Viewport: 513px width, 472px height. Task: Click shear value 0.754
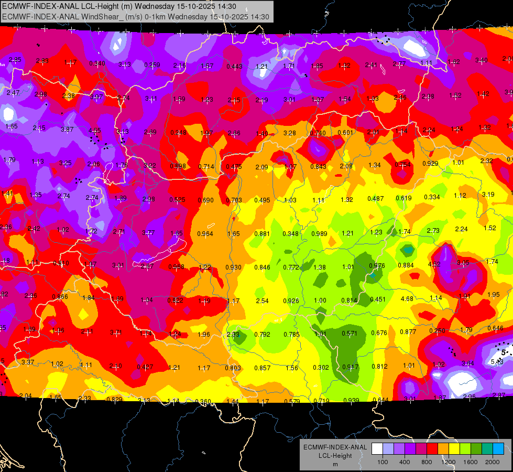point(403,165)
